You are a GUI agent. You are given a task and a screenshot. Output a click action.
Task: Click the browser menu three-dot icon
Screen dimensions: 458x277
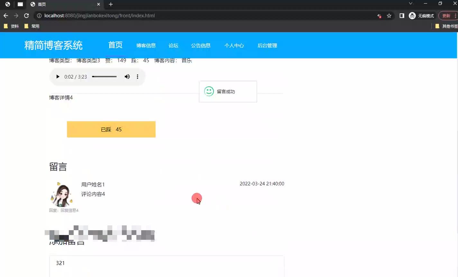click(456, 15)
